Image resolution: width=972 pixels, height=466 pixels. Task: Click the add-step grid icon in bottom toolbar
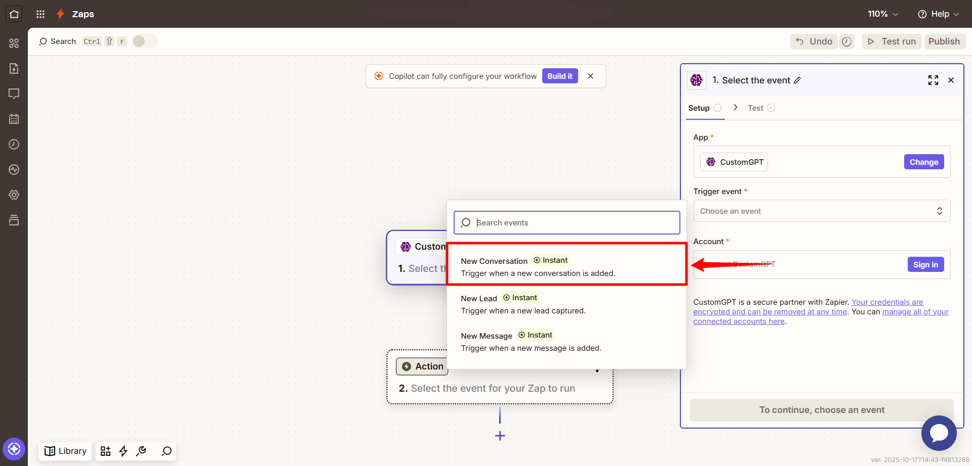pyautogui.click(x=105, y=451)
